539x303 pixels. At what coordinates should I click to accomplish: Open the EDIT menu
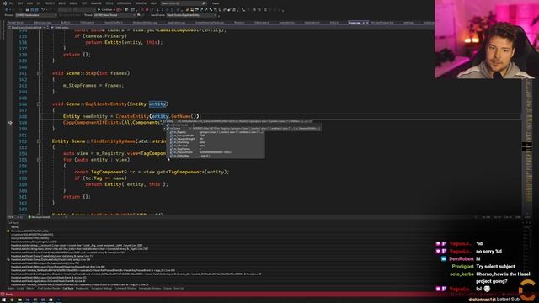coord(20,3)
